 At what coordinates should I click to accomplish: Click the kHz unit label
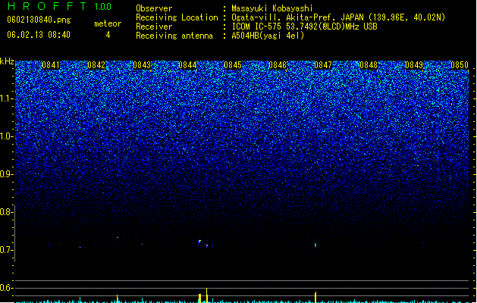click(7, 61)
